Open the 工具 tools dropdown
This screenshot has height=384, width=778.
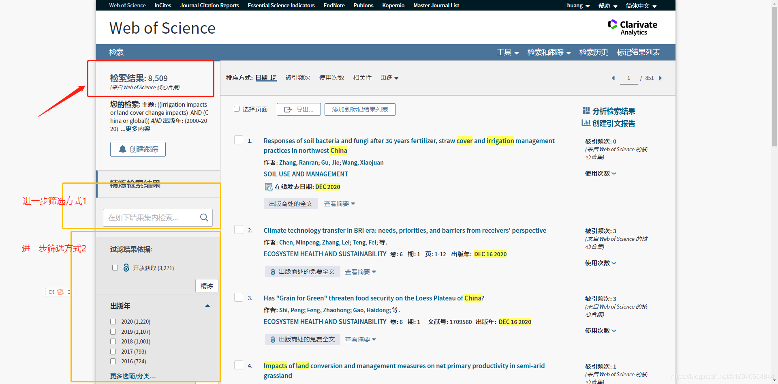[x=508, y=52]
